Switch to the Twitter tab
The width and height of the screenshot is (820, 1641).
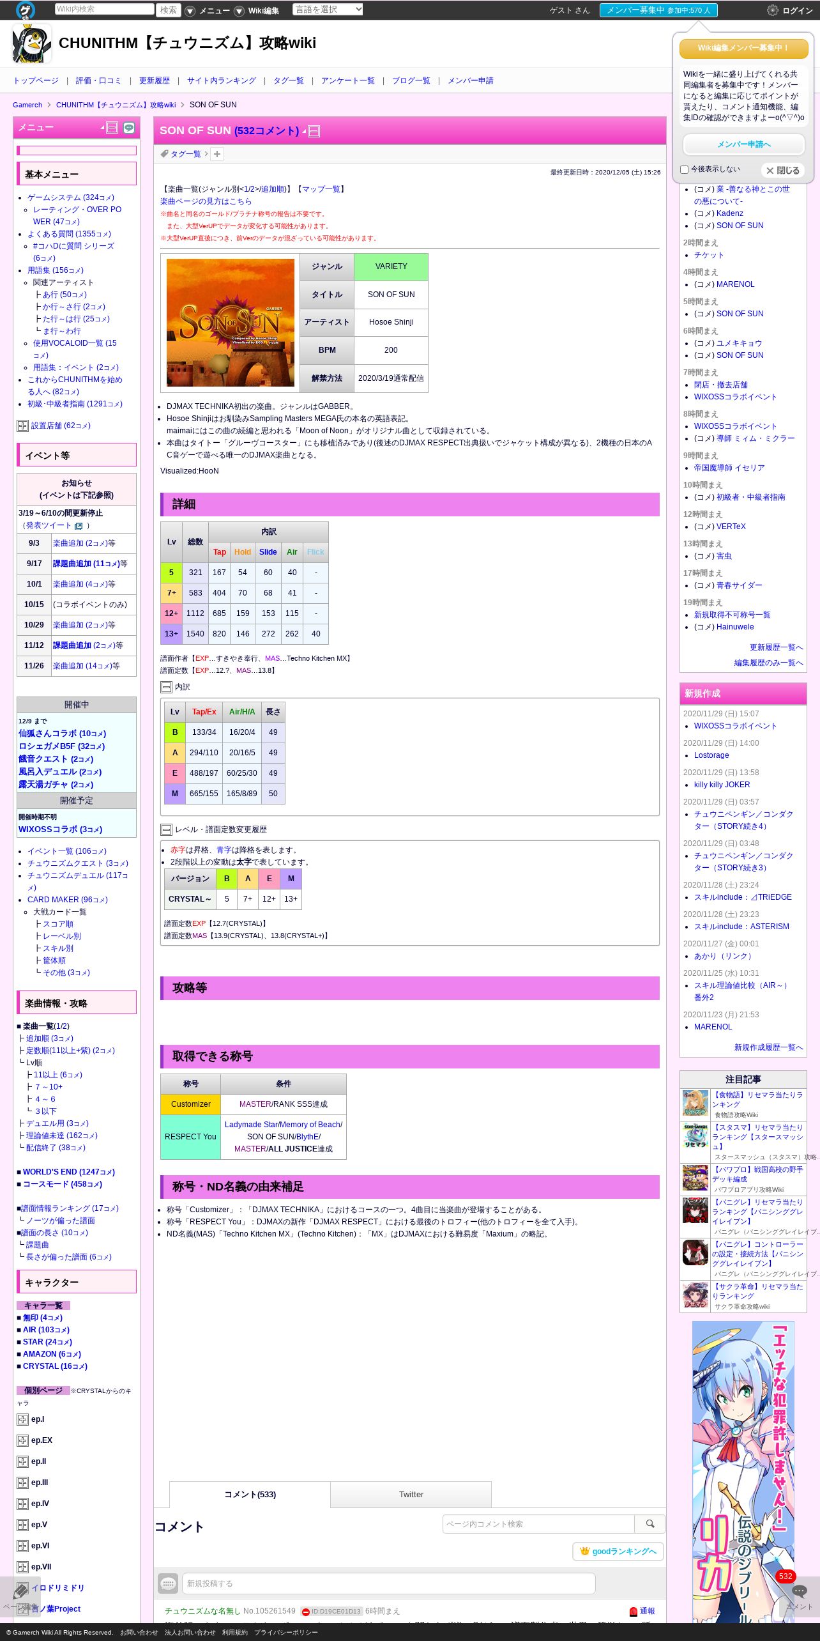pos(411,1495)
